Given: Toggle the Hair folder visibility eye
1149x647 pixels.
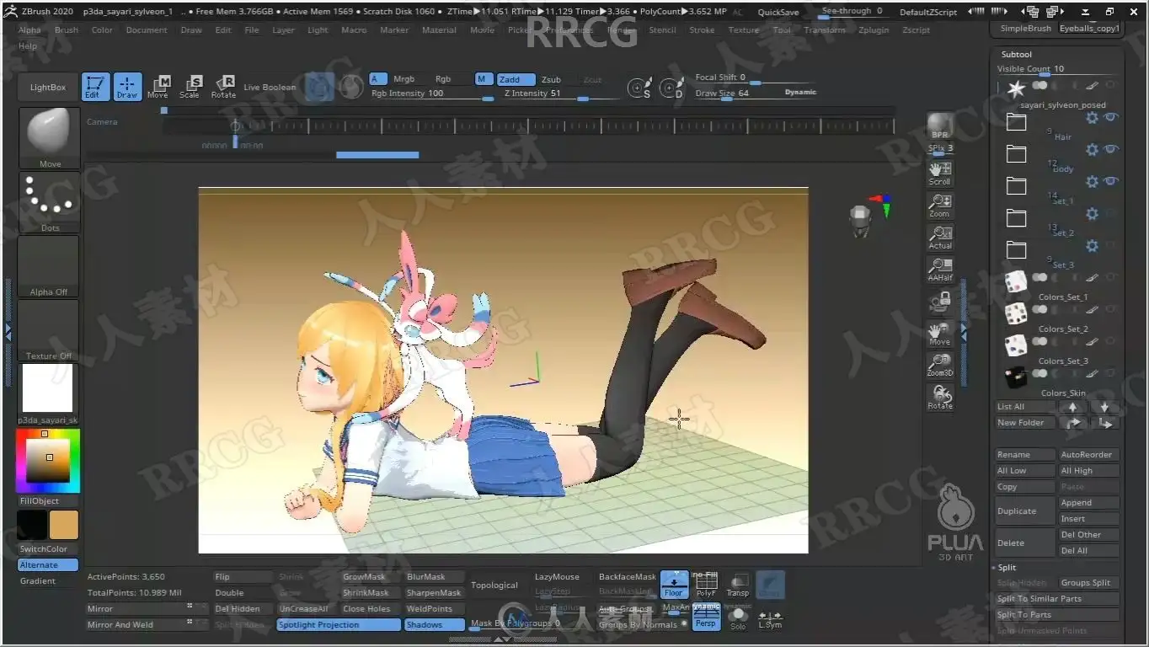Looking at the screenshot, I should pos(1111,118).
